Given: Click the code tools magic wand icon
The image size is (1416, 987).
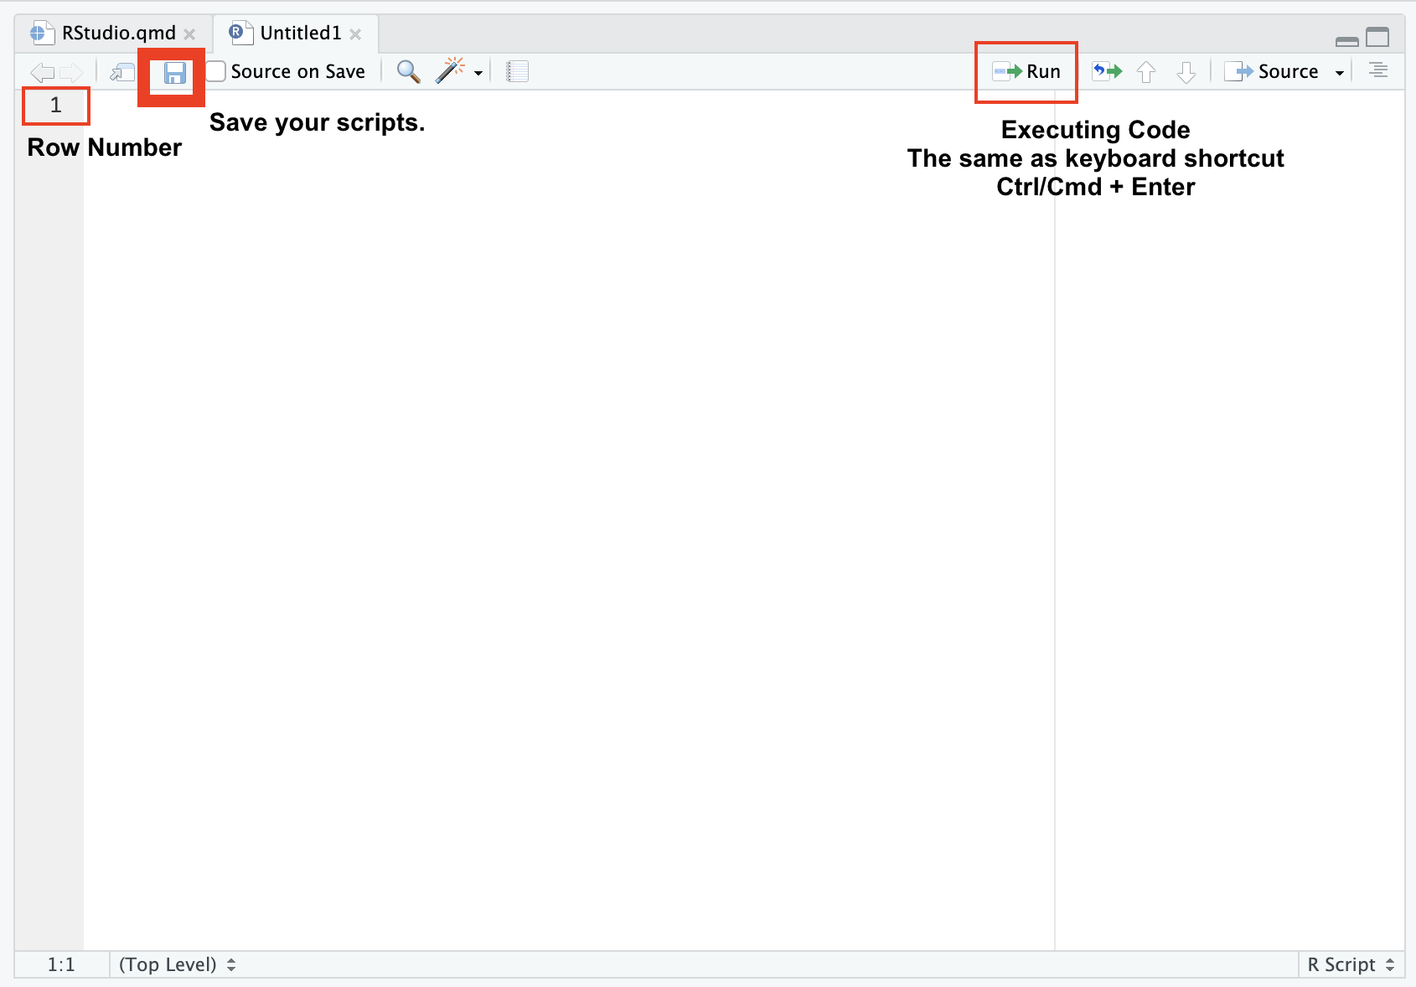Looking at the screenshot, I should point(450,71).
